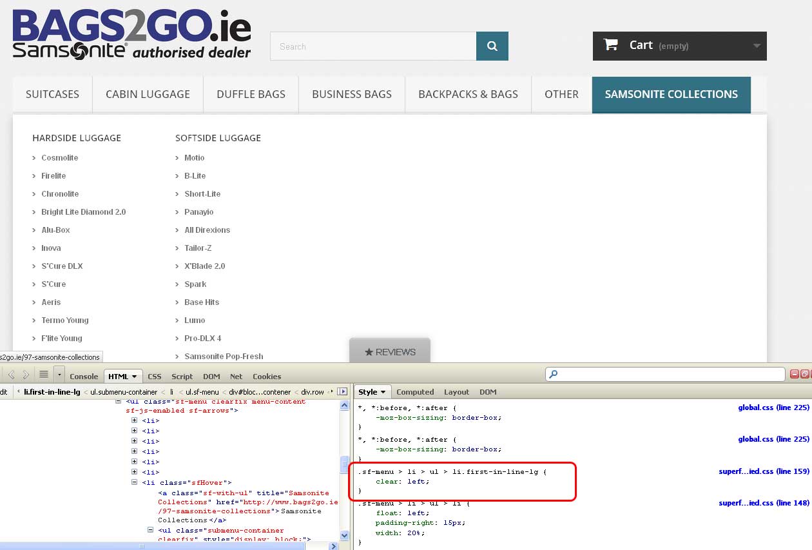Click SOFTSIDE LUGGAGE heading
The image size is (812, 550).
point(218,138)
